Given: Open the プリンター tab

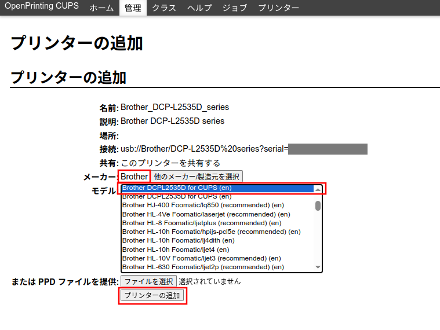Looking at the screenshot, I should tap(279, 8).
